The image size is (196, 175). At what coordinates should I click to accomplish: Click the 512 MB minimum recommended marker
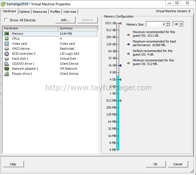(120, 101)
